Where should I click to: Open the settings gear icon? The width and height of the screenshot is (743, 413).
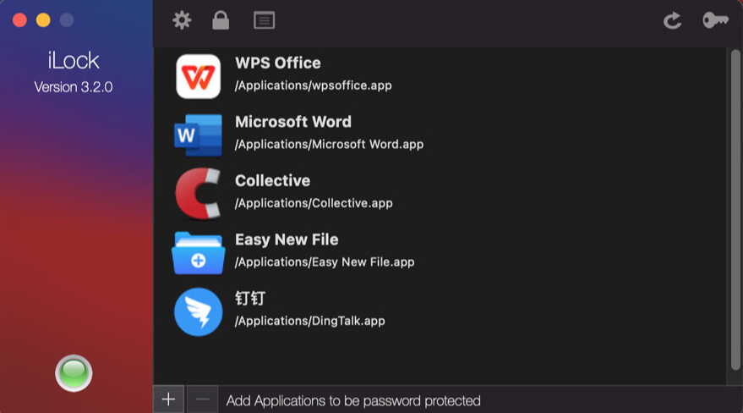tap(182, 20)
